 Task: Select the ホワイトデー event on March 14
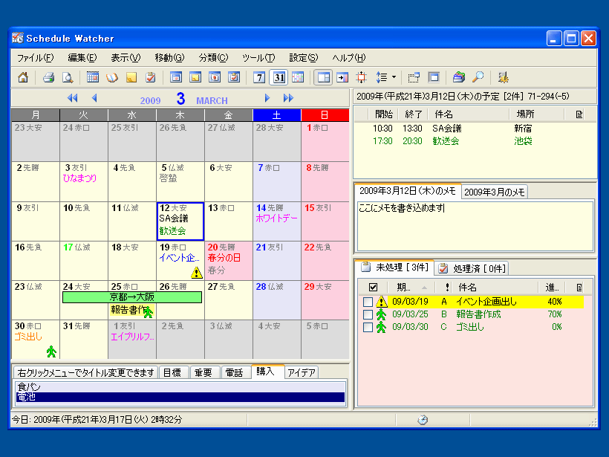tap(276, 218)
